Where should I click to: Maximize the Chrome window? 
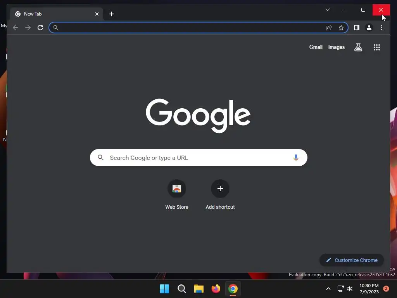(x=363, y=10)
